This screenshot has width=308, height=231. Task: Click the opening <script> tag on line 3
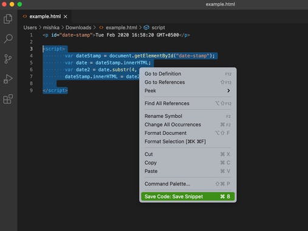click(54, 49)
